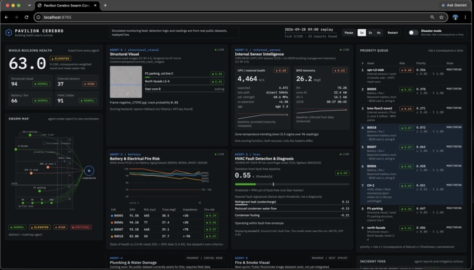This screenshot has height=270, width=474.
Task: Set replay speed to 4x
Action: click(379, 33)
